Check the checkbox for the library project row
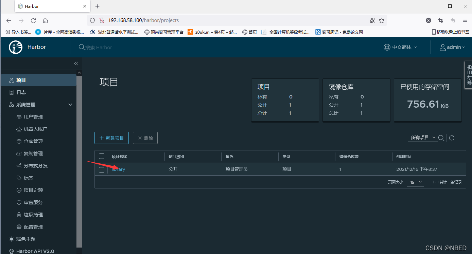The height and width of the screenshot is (254, 472). point(101,169)
